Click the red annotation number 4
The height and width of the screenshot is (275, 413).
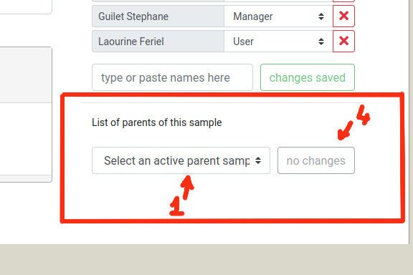(364, 115)
